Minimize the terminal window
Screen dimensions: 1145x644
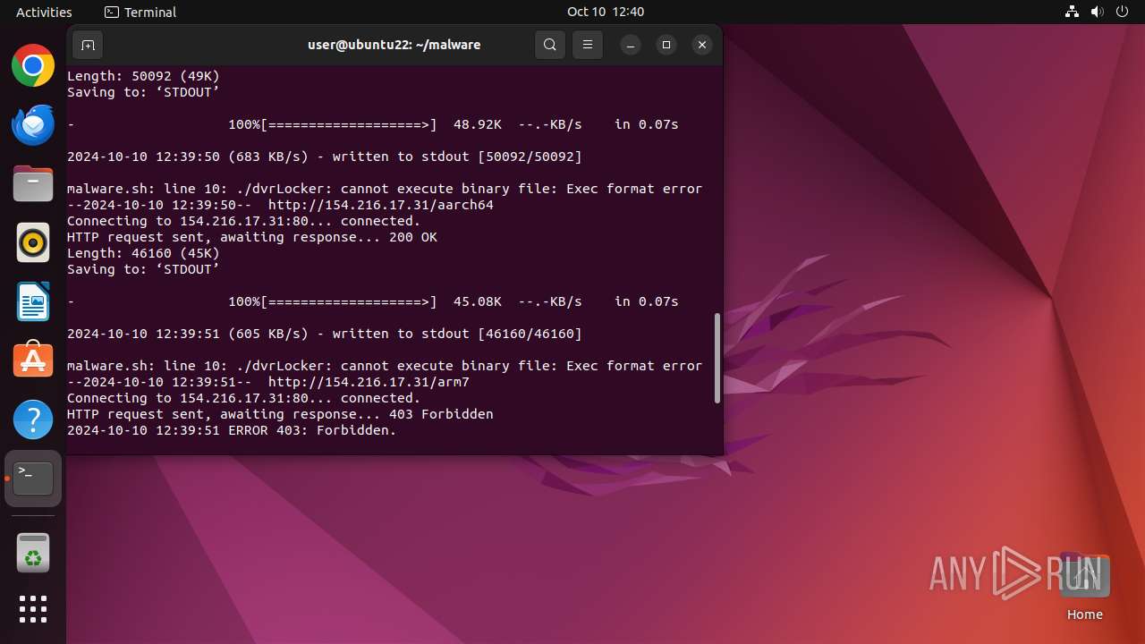pos(631,45)
